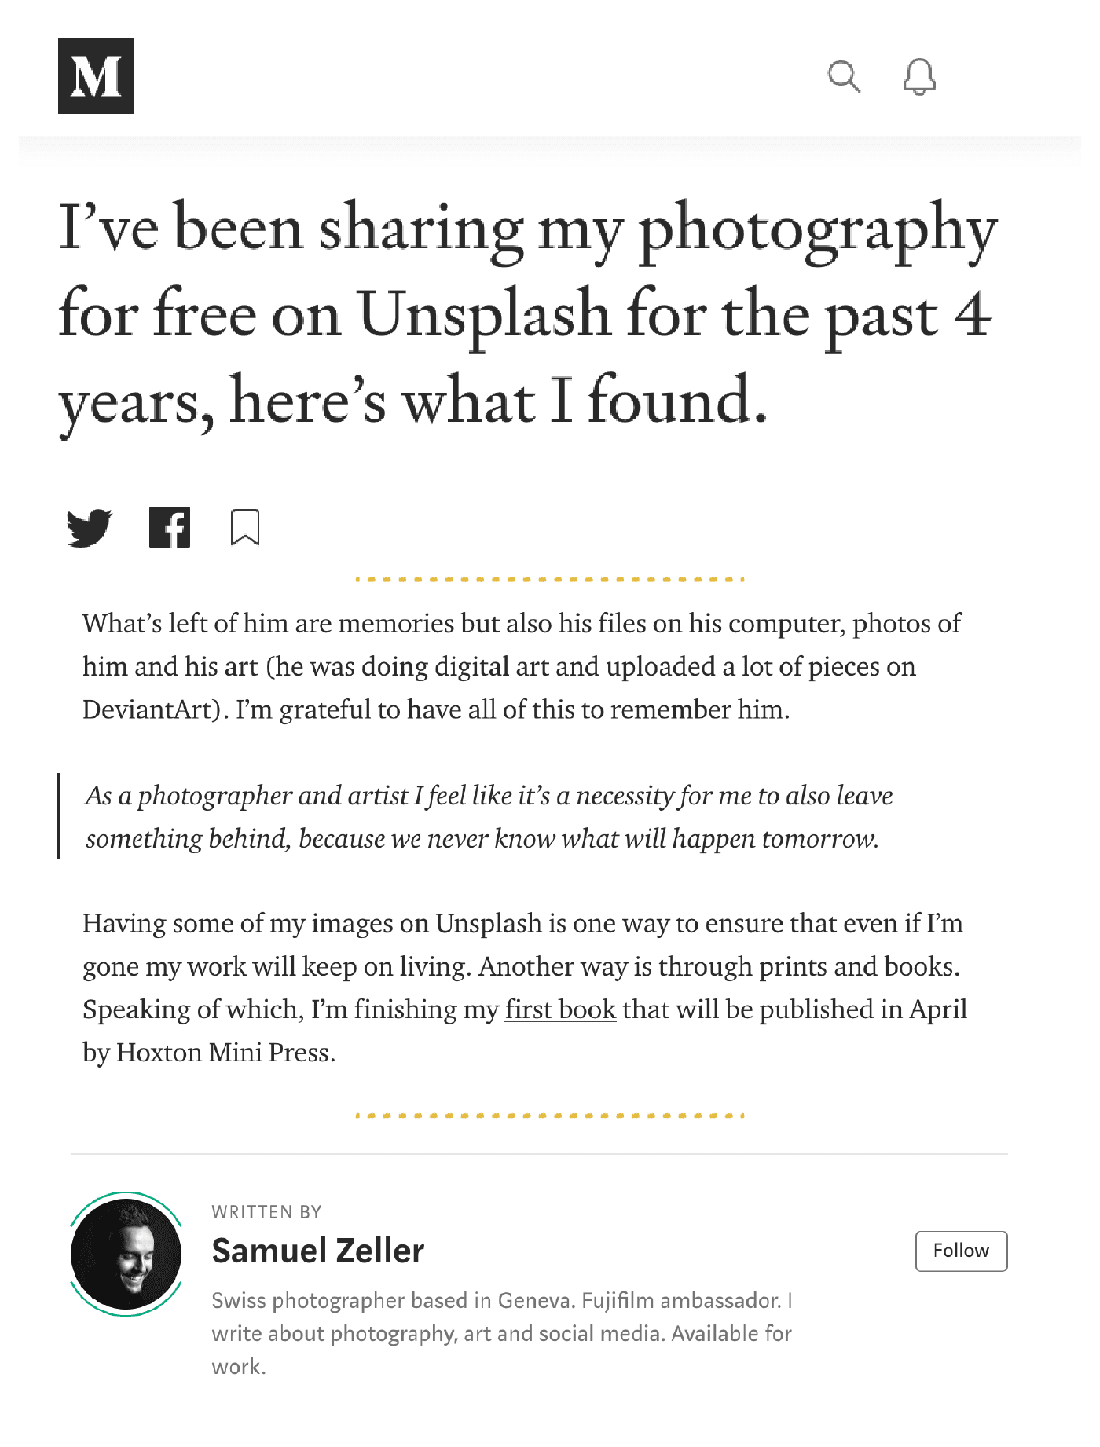Click the author bio about Geneva
This screenshot has width=1100, height=1447.
click(501, 1333)
